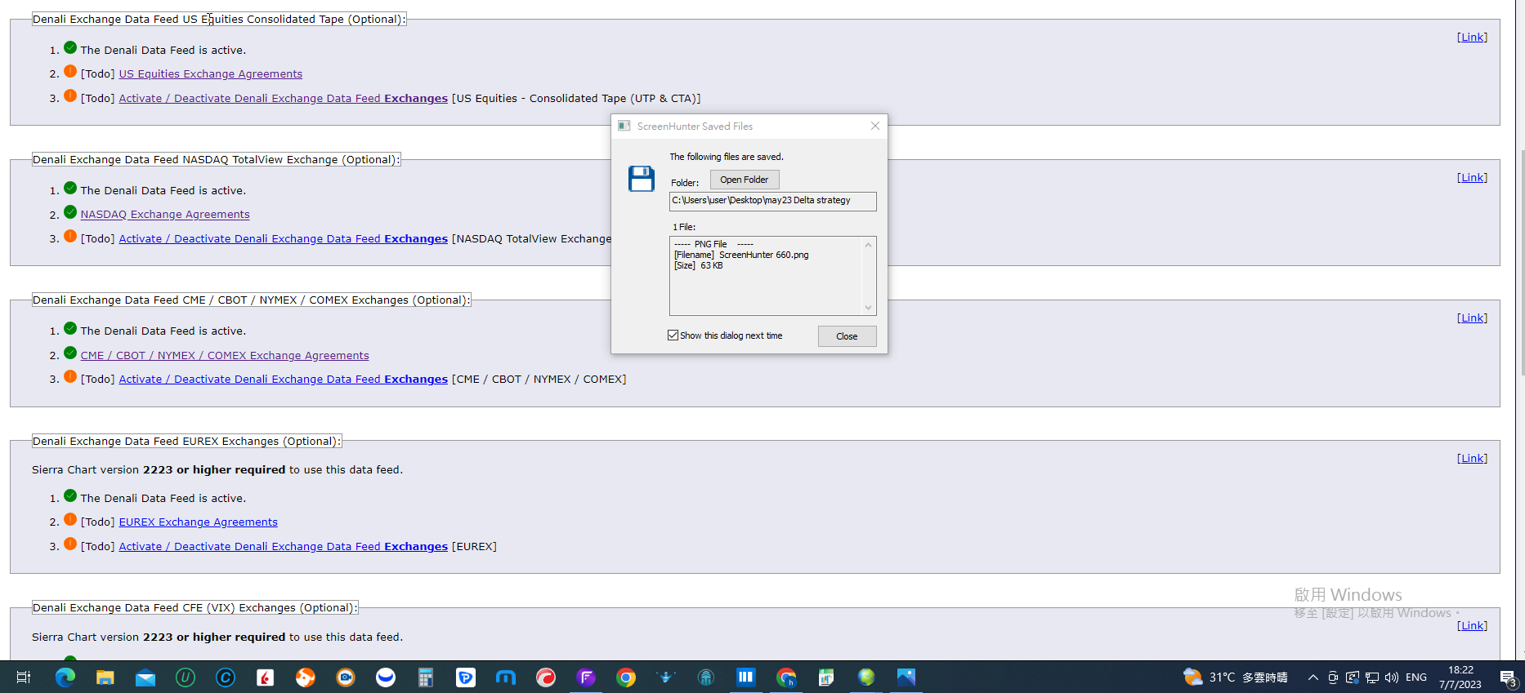Open the red circle taskbar app

point(546,677)
